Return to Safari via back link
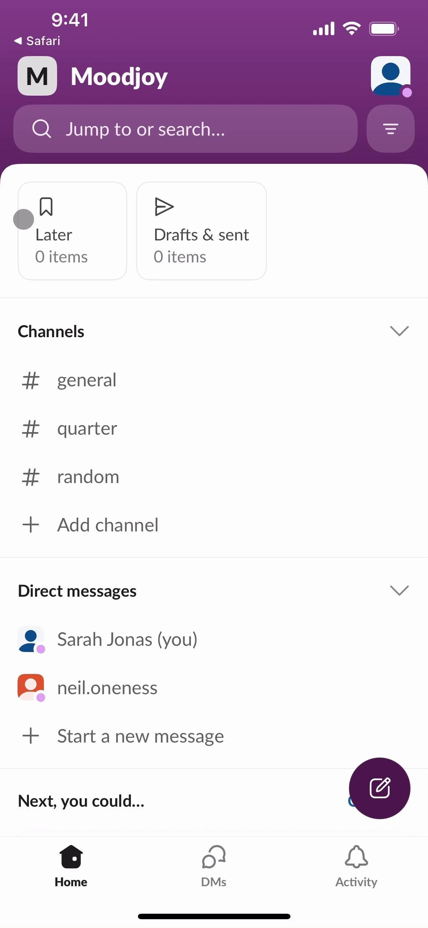Image resolution: width=428 pixels, height=928 pixels. (x=37, y=41)
